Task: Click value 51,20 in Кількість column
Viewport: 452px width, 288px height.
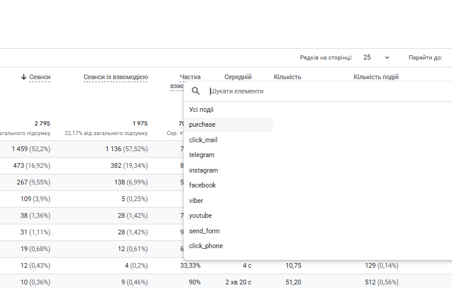Action: pyautogui.click(x=293, y=282)
